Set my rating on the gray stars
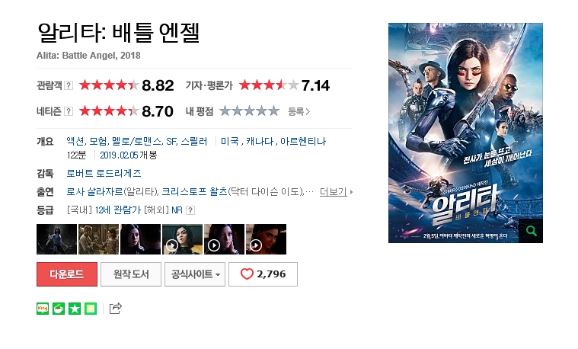The width and height of the screenshot is (578, 349). coord(249,111)
